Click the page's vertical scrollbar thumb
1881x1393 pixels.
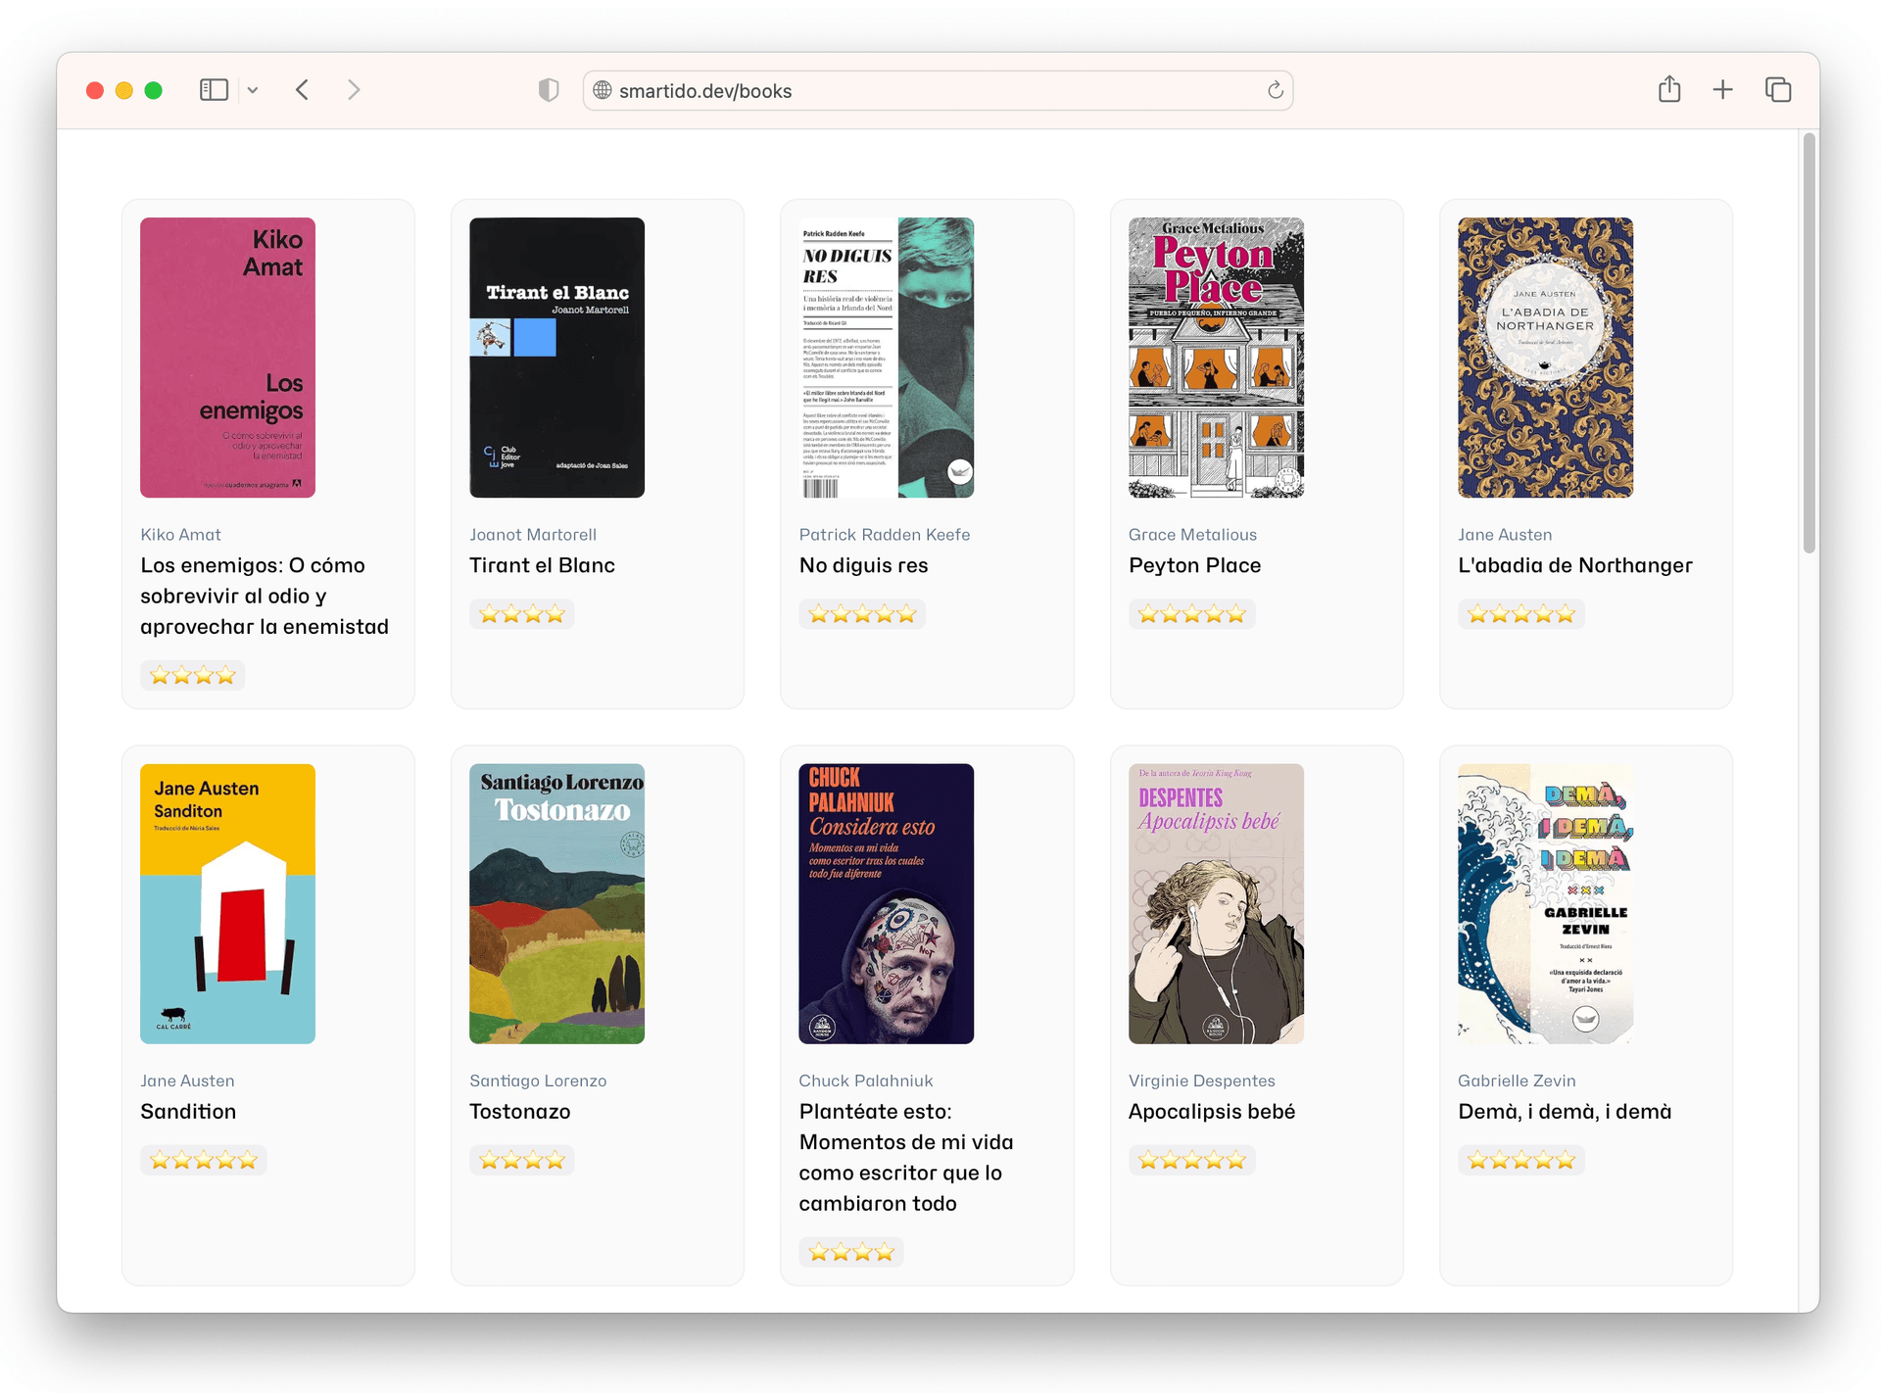click(1809, 343)
